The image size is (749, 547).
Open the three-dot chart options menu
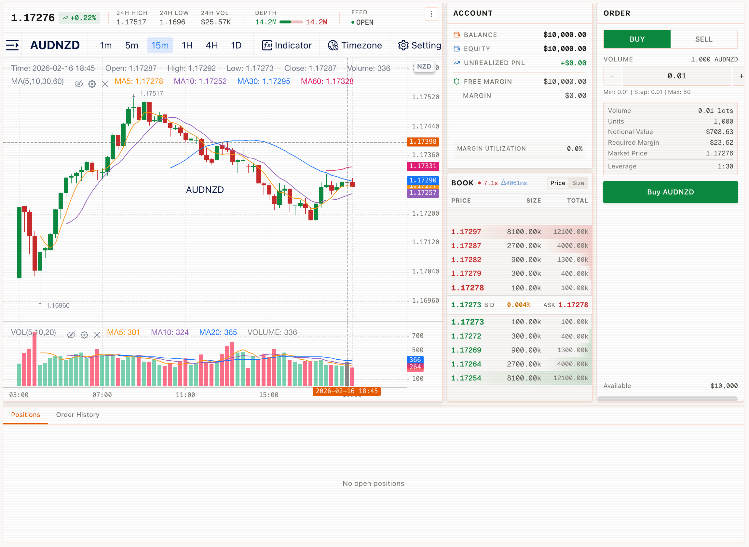431,14
